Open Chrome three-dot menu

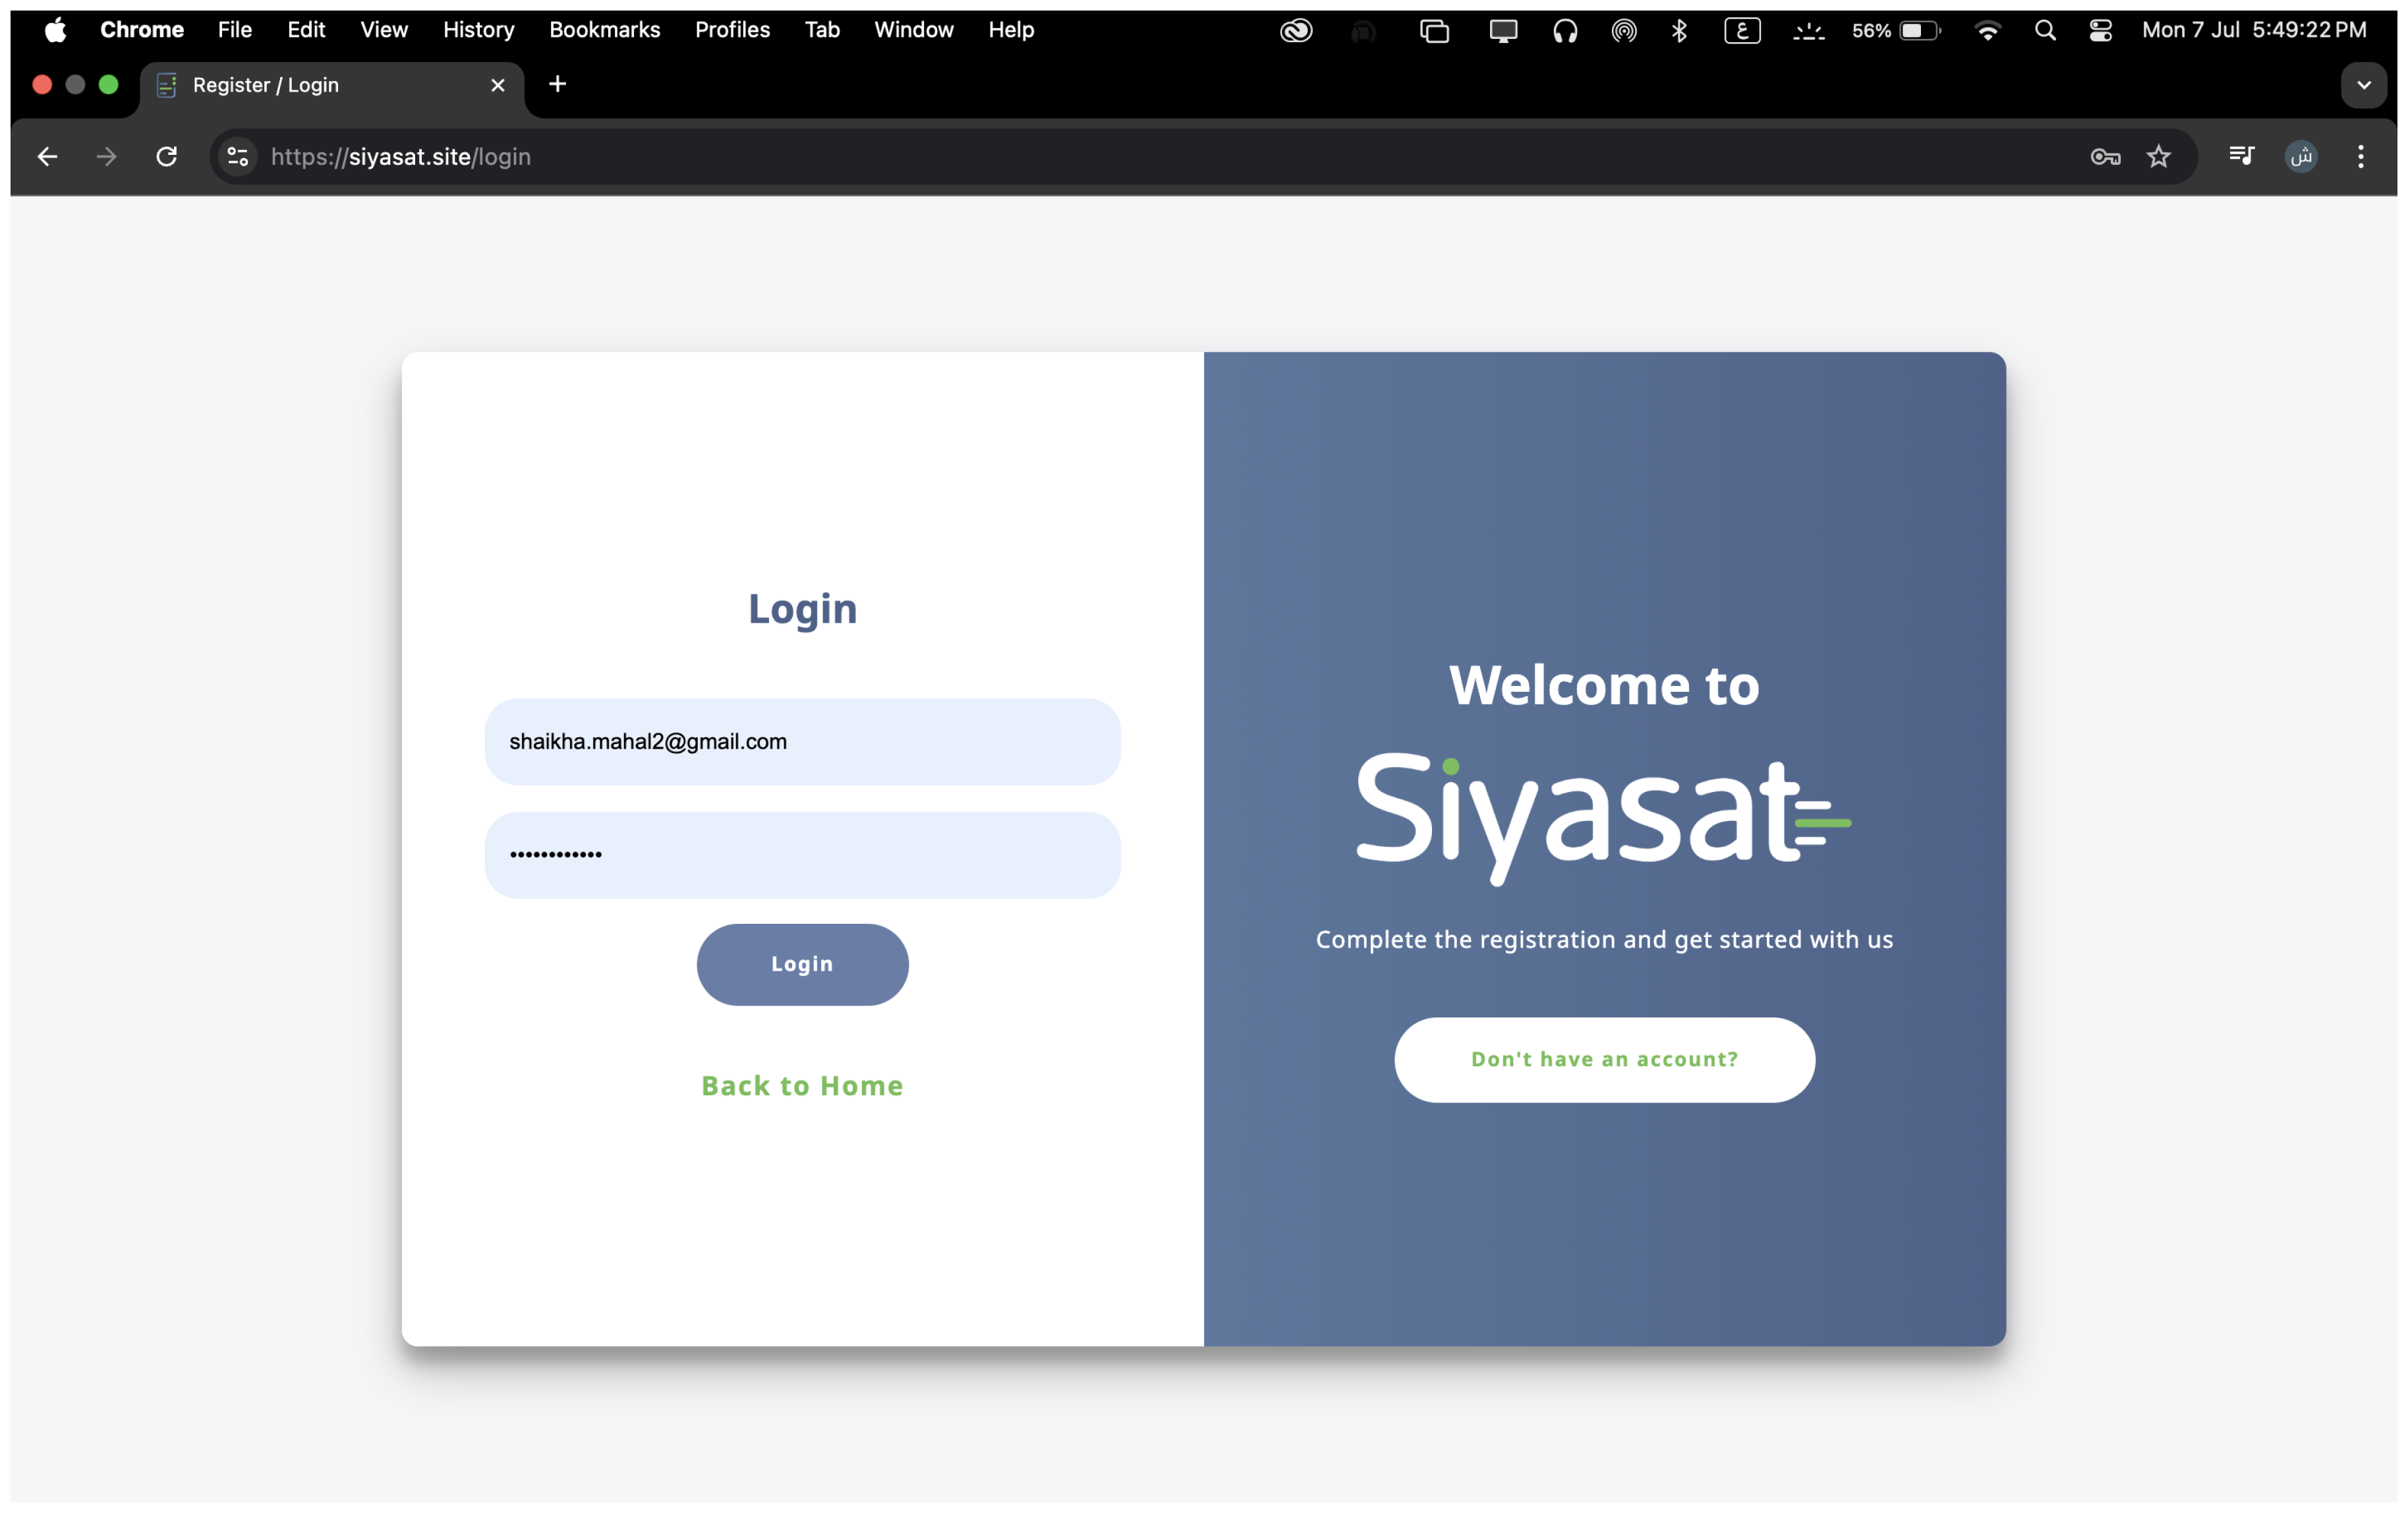point(2360,157)
